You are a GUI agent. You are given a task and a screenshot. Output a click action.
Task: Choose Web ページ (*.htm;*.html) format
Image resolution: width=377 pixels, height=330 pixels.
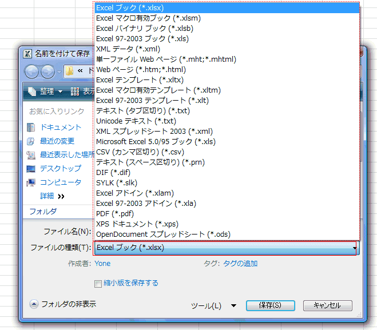226,69
